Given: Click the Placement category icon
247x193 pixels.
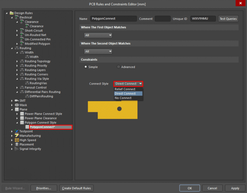Looking at the screenshot, I should click(17, 145).
